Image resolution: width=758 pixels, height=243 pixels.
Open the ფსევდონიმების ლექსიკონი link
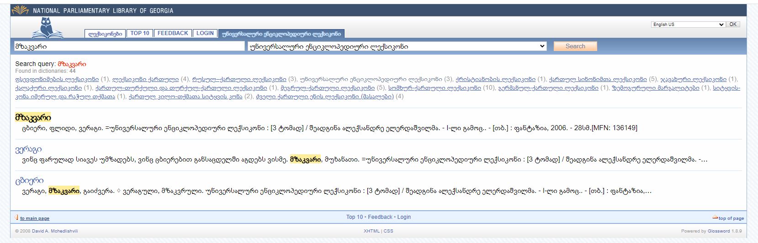(57, 79)
